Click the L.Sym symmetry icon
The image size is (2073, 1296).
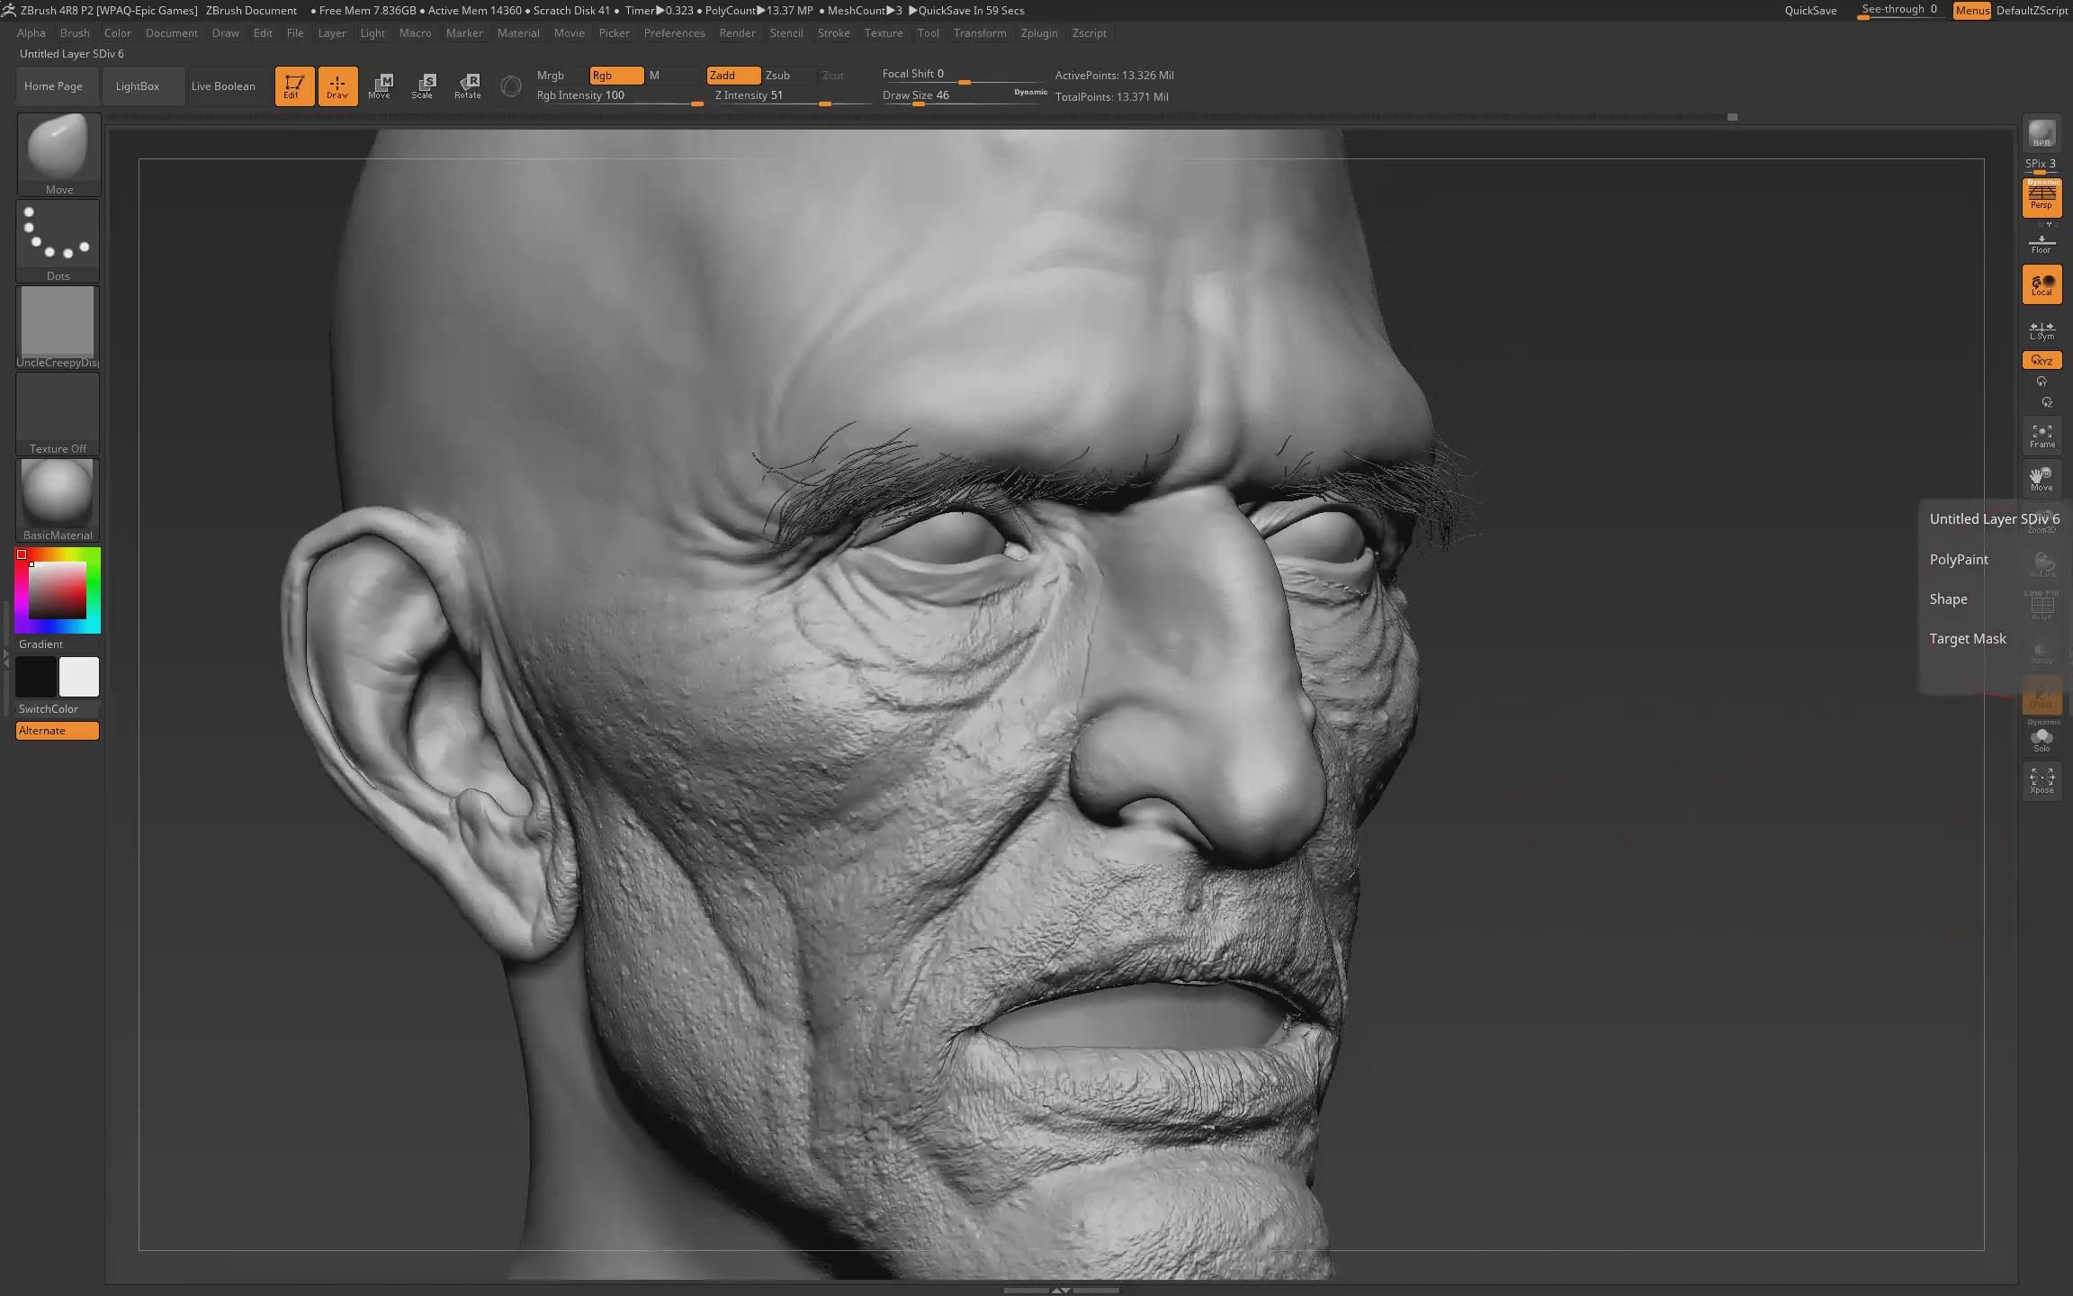2042,329
